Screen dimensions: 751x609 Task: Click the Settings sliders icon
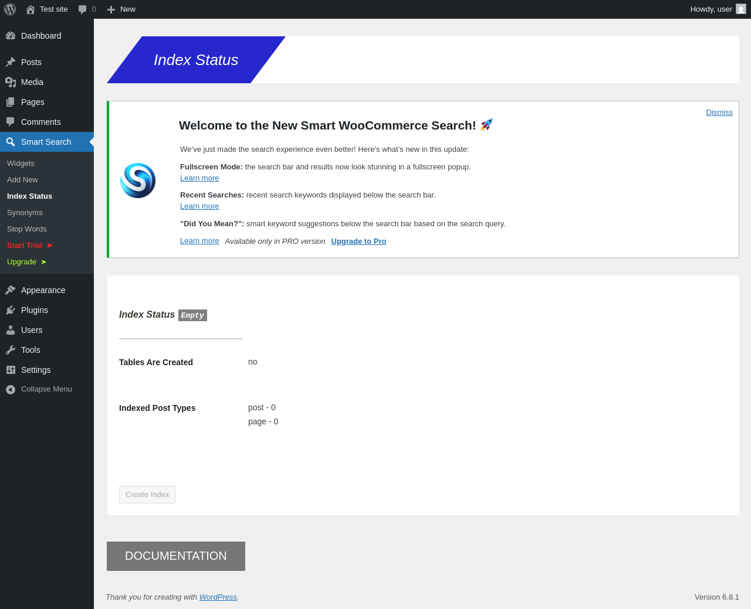point(11,370)
